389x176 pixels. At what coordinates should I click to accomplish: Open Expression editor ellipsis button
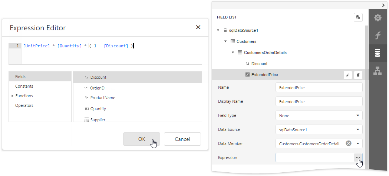(358, 158)
